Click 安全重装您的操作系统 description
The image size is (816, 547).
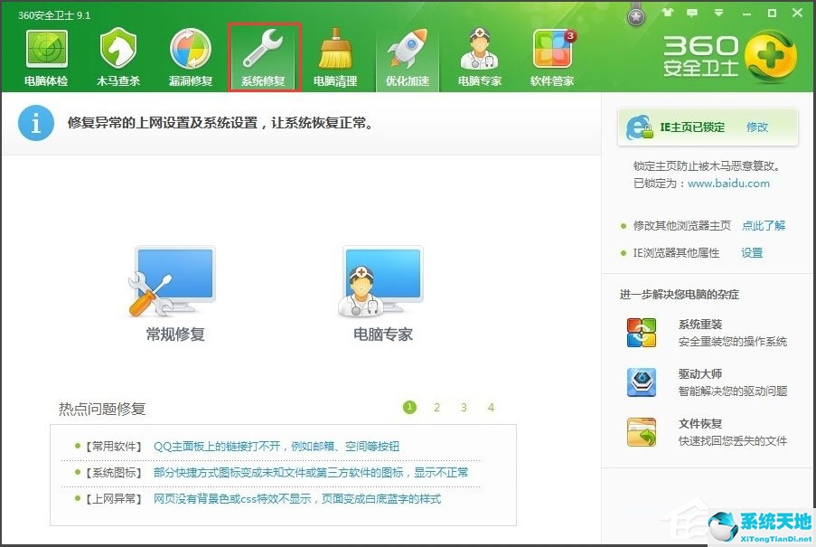[733, 342]
